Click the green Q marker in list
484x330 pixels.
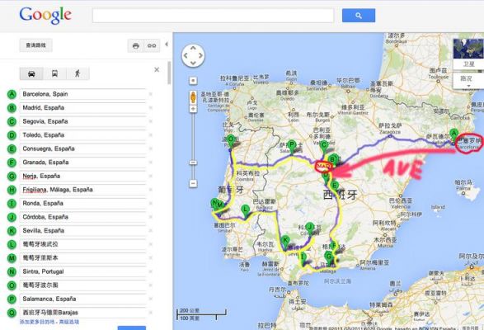pos(12,313)
